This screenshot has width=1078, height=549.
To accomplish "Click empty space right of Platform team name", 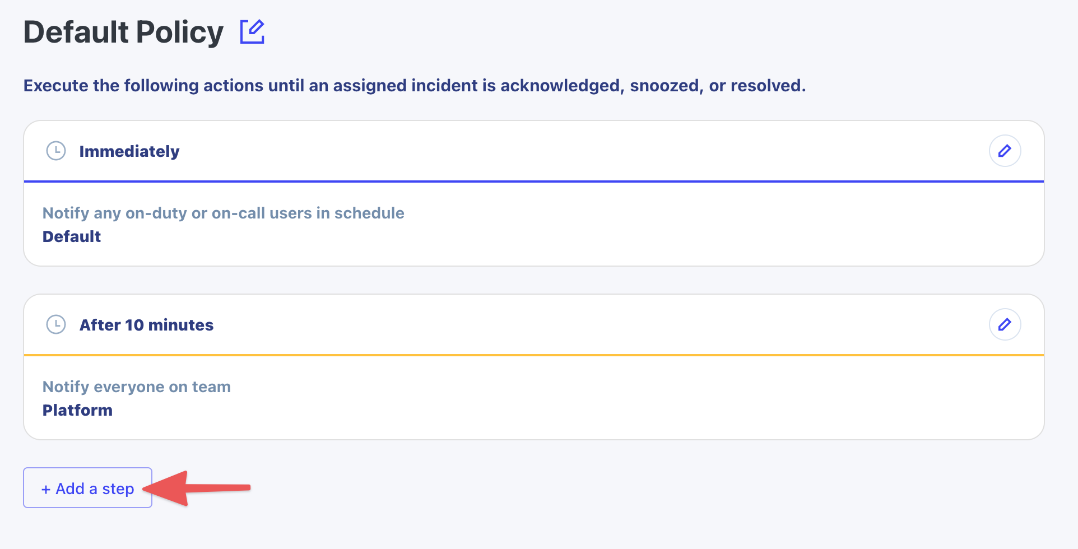I will [560, 410].
